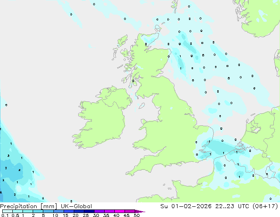Click legend scale value '10'
Screen dimensions: 280x217
coord(55,215)
